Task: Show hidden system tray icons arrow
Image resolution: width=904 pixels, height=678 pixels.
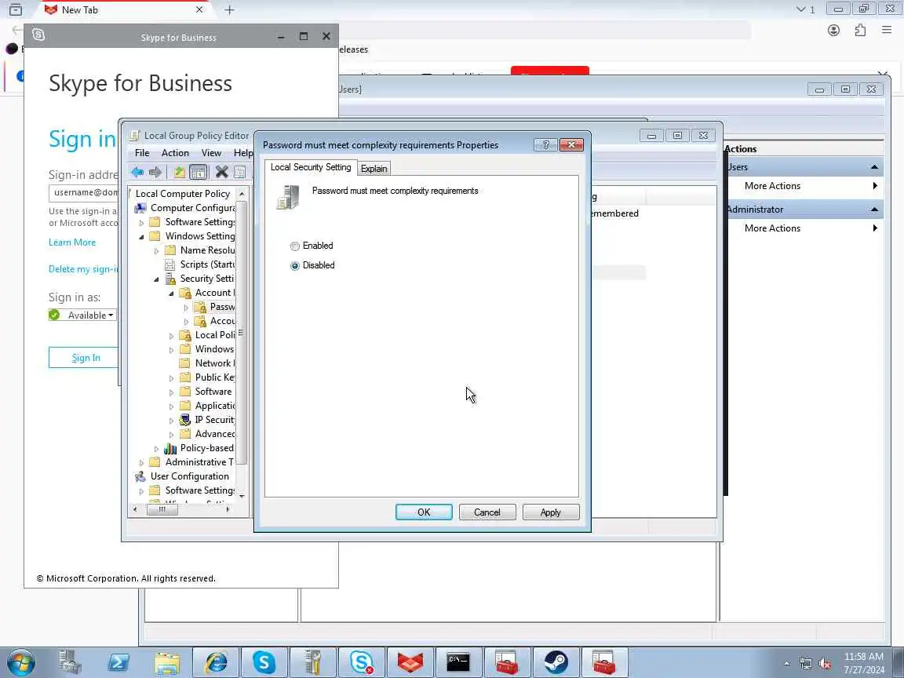Action: (786, 664)
